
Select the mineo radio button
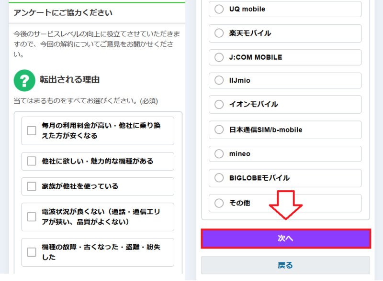click(219, 154)
